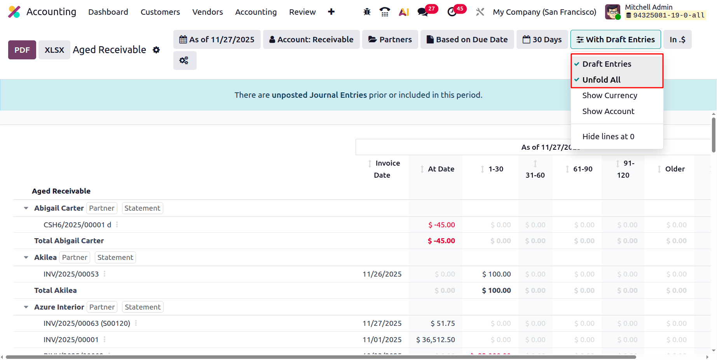The height and width of the screenshot is (360, 717).
Task: Open the debug bug icon menu
Action: (367, 12)
